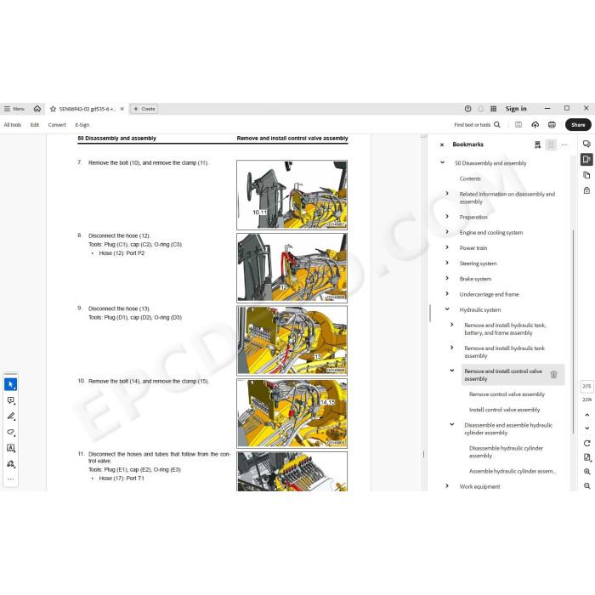595x595 pixels.
Task: Open the page thumbnails panel icon
Action: 586,175
